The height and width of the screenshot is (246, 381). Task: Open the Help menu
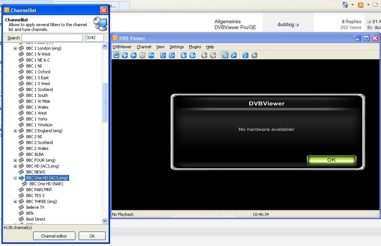(210, 47)
